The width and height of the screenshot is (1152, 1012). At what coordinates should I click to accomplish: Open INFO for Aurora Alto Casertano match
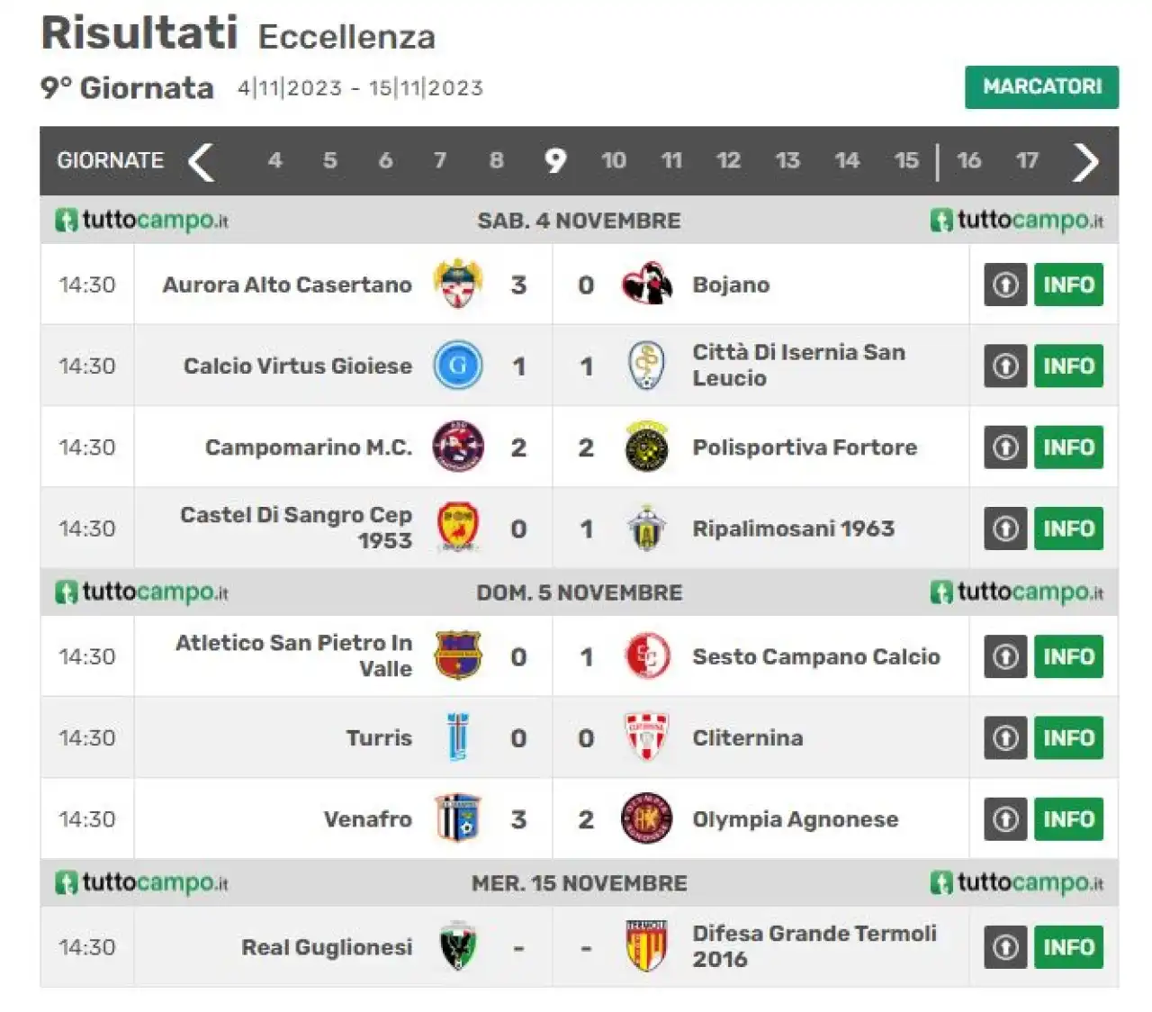[1068, 285]
